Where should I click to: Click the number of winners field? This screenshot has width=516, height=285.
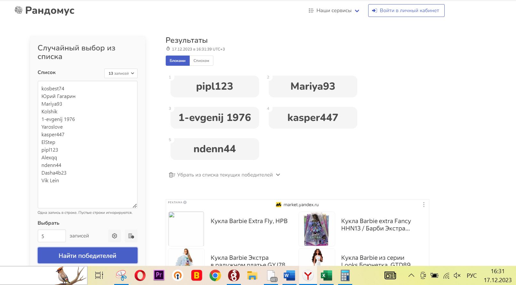[52, 236]
